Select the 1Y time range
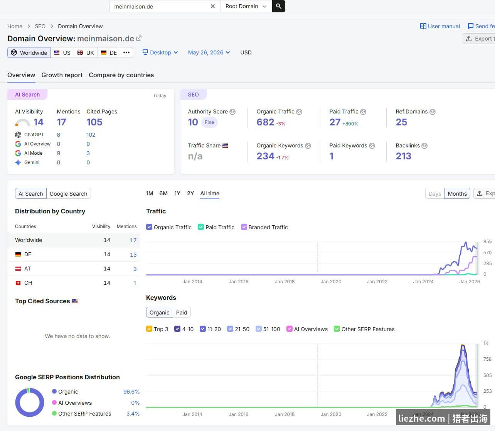Viewport: 495px width, 431px height. click(177, 193)
